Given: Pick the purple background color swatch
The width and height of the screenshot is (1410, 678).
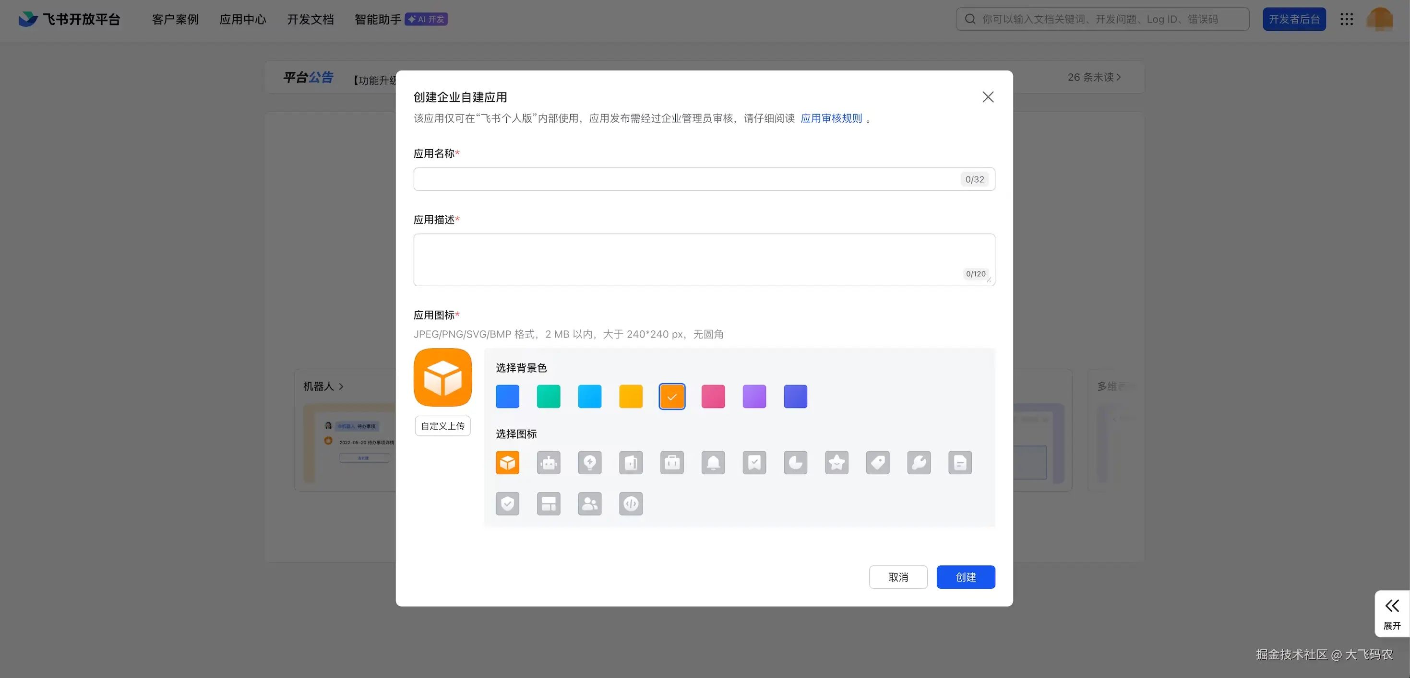Looking at the screenshot, I should click(x=754, y=397).
